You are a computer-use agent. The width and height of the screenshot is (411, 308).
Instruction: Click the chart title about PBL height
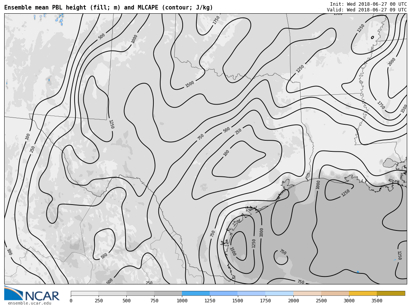[x=108, y=8]
